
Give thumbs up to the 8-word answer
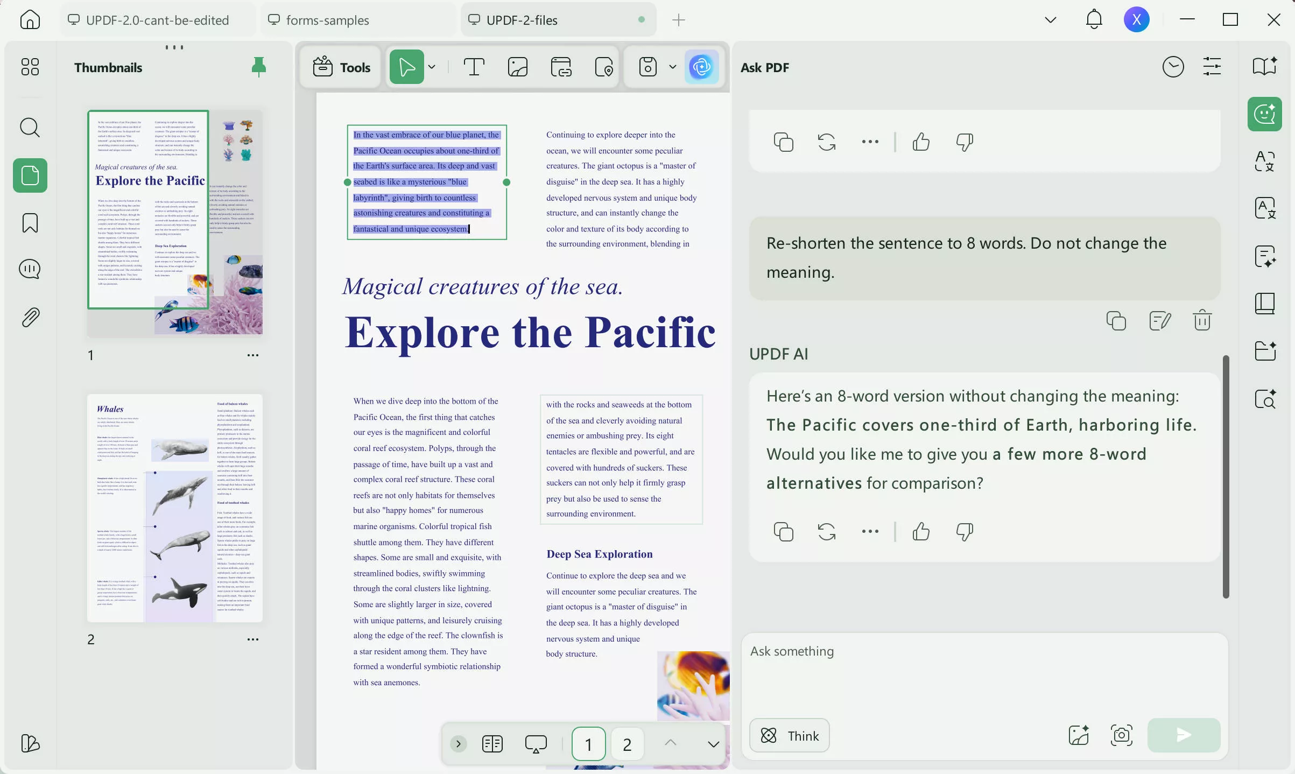tap(921, 532)
